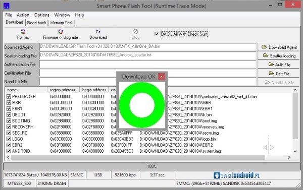Uncheck the SEC_RO partition checkbox
The image size is (303, 190).
pos(9,133)
